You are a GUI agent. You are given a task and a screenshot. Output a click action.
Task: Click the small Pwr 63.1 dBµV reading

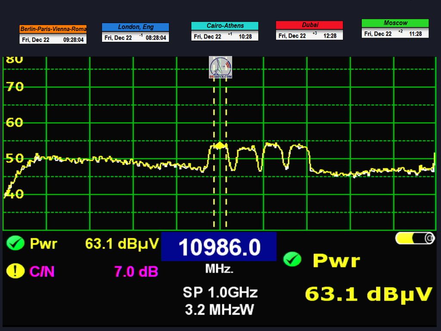tap(122, 244)
